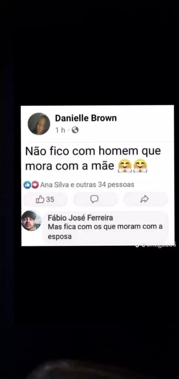The height and width of the screenshot is (379, 179).
Task: Open the comment speech bubble icon
Action: point(94,199)
